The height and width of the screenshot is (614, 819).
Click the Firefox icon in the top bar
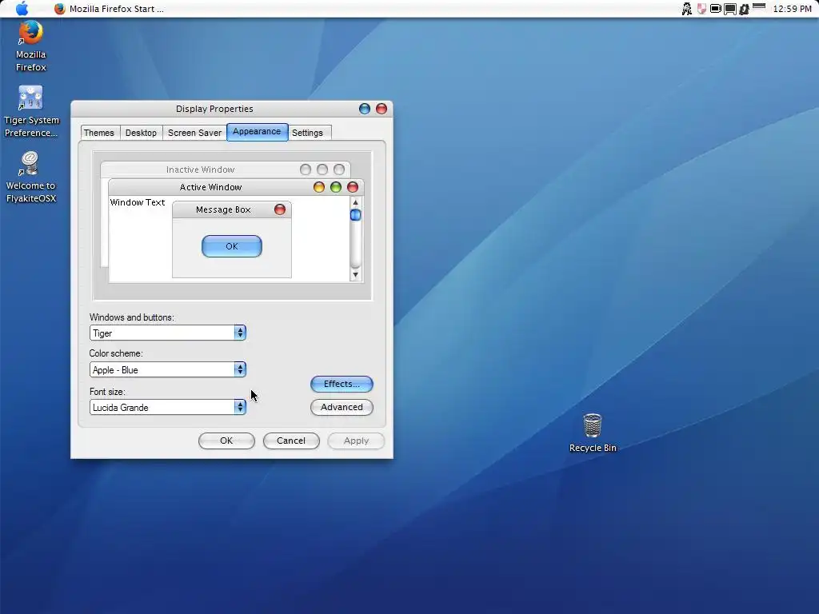click(59, 9)
